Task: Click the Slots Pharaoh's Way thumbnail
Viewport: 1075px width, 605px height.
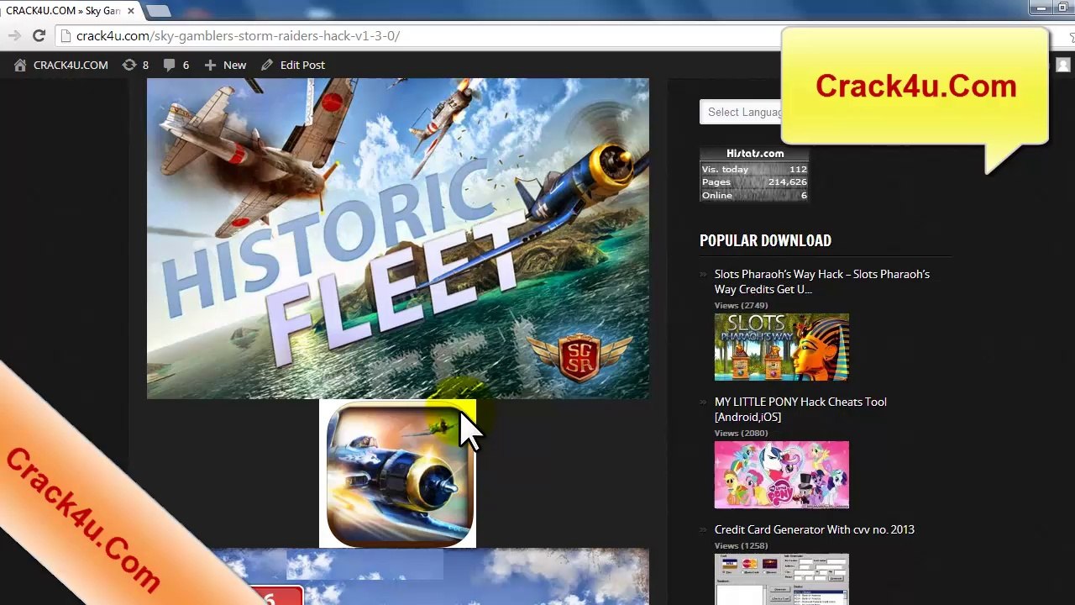Action: pos(782,347)
